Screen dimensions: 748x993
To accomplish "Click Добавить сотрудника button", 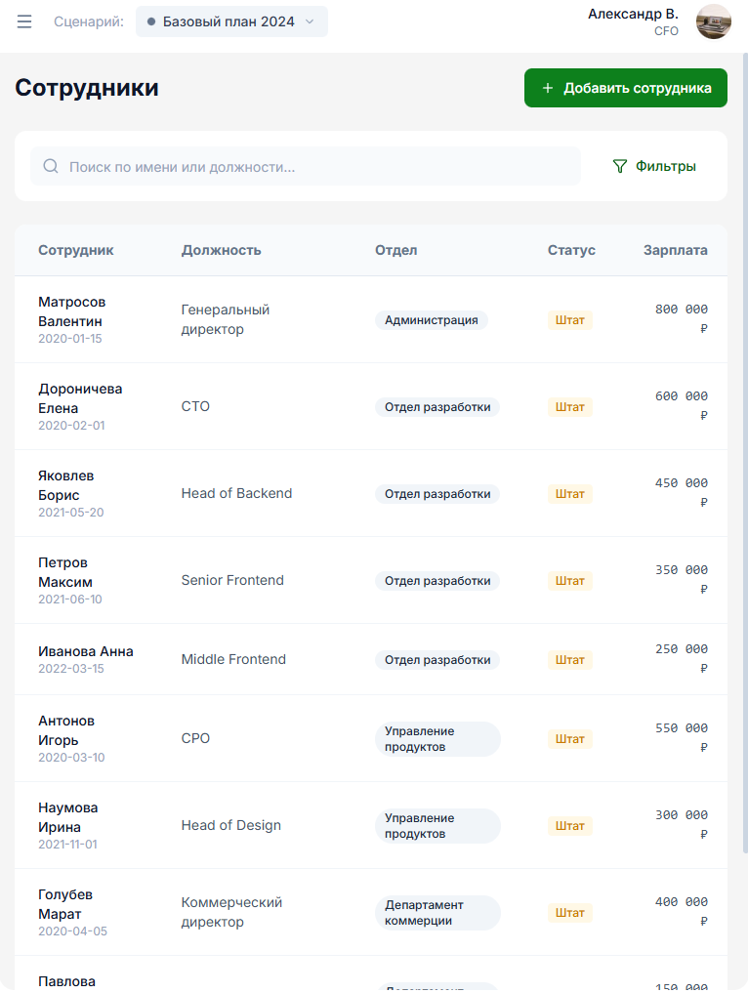I will click(x=625, y=88).
